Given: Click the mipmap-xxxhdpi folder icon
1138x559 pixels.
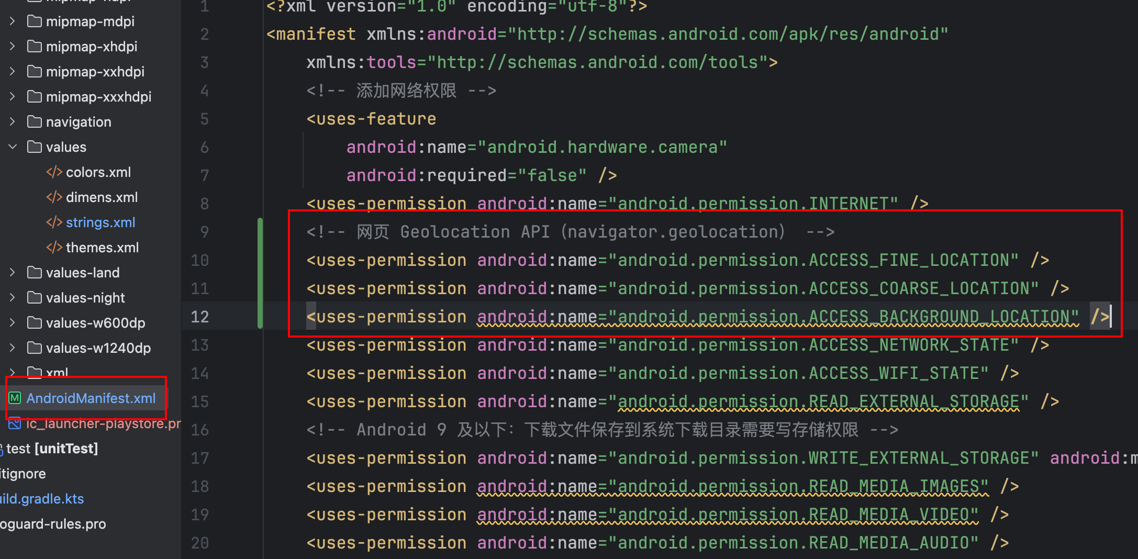Looking at the screenshot, I should [x=35, y=97].
